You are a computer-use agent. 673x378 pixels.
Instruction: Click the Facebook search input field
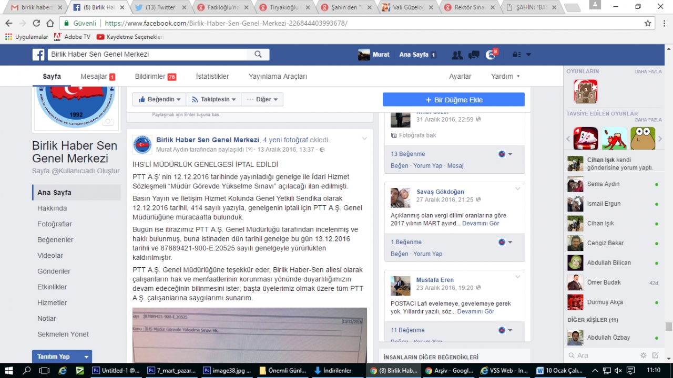[x=147, y=55]
